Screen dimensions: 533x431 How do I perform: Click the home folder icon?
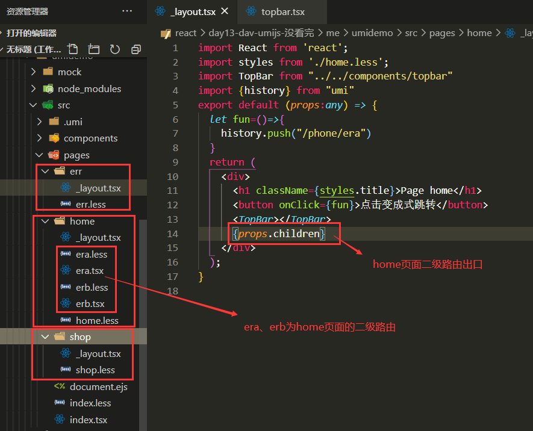tap(60, 221)
